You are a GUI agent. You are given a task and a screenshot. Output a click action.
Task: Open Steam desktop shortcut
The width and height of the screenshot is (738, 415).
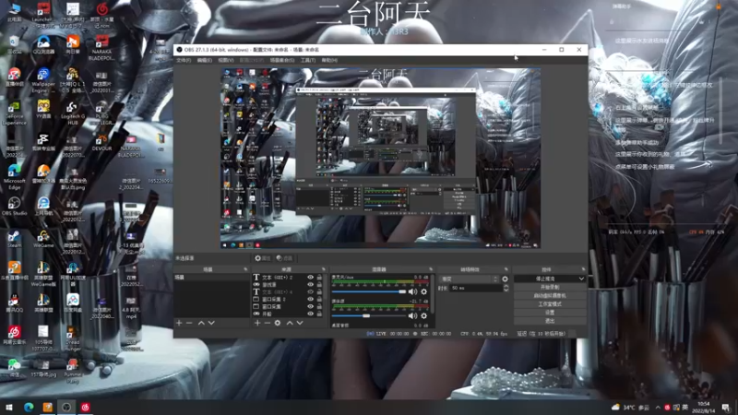(x=14, y=239)
